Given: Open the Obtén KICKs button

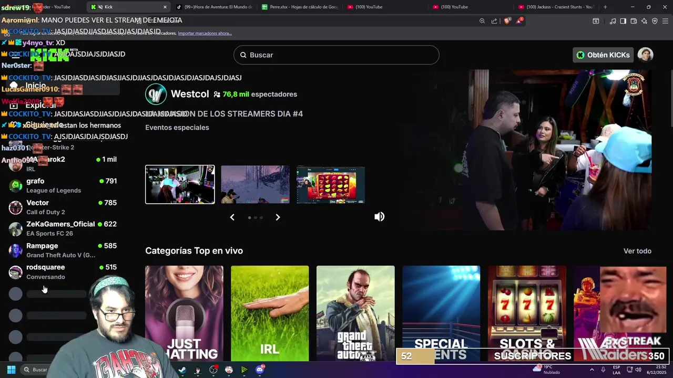Looking at the screenshot, I should (x=603, y=55).
